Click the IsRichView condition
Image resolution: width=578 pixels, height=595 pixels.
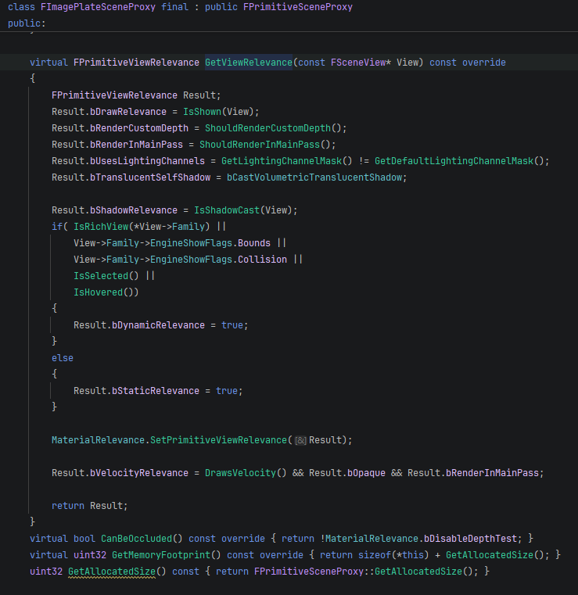click(x=142, y=227)
